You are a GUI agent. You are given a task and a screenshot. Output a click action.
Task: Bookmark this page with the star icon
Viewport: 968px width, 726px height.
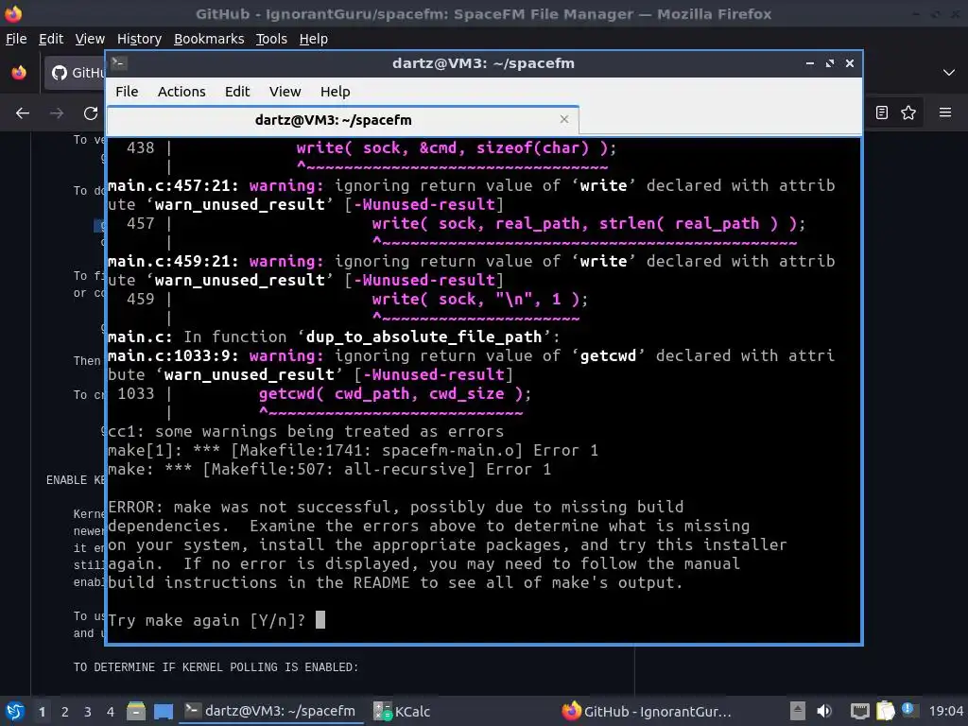coord(908,112)
